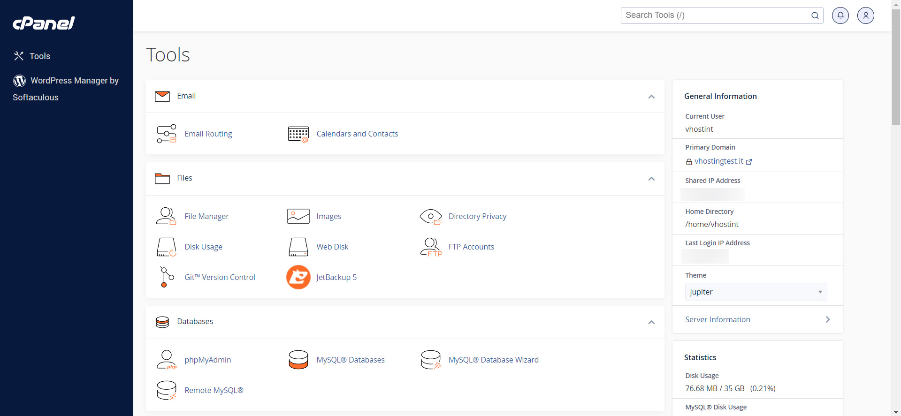Click the Tools wrench icon in sidebar
The image size is (901, 416).
coord(19,56)
